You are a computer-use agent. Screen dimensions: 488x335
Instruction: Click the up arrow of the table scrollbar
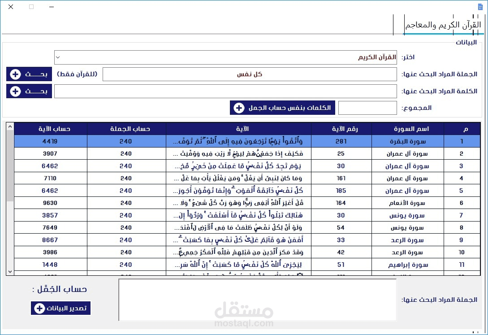point(10,126)
